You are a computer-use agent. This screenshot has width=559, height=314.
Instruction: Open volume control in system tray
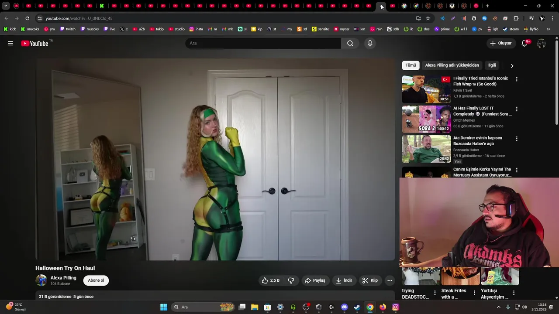pos(524,307)
